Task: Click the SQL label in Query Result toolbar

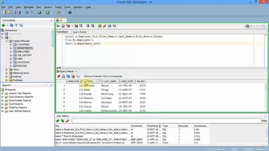Action: tap(78, 76)
